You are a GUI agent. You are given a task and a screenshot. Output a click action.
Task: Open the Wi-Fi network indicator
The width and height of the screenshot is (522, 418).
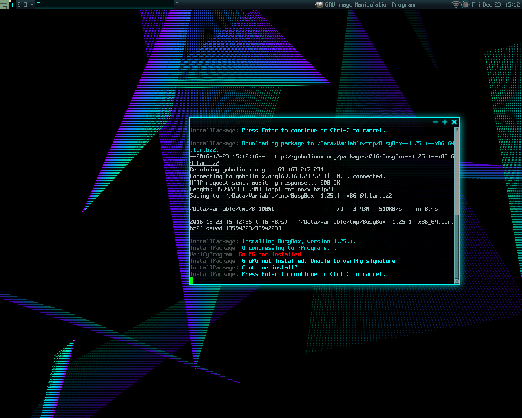pyautogui.click(x=456, y=4)
